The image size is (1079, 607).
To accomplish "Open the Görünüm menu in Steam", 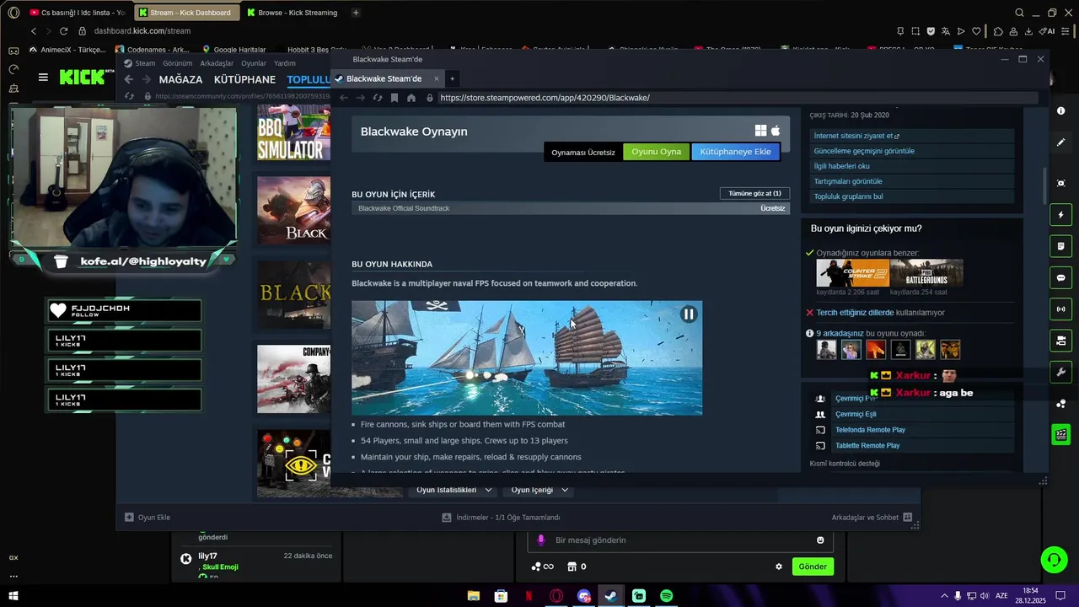I will point(177,63).
